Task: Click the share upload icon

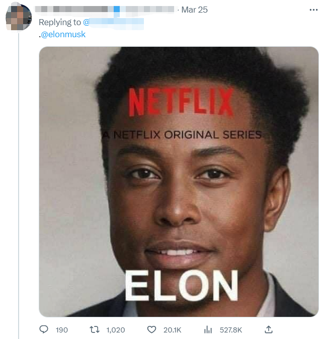Action: click(x=269, y=329)
